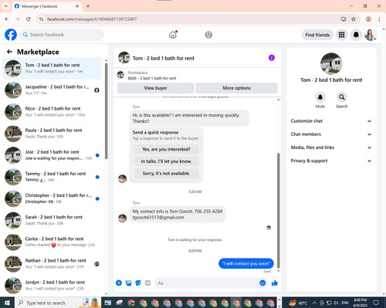This screenshot has height=308, width=386.
Task: Click Chrome address bar URL
Action: (x=92, y=19)
